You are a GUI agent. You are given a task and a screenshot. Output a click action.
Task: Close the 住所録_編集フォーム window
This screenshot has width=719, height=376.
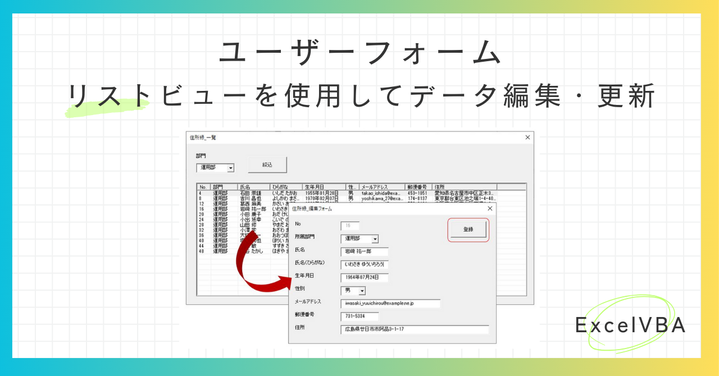click(x=490, y=209)
